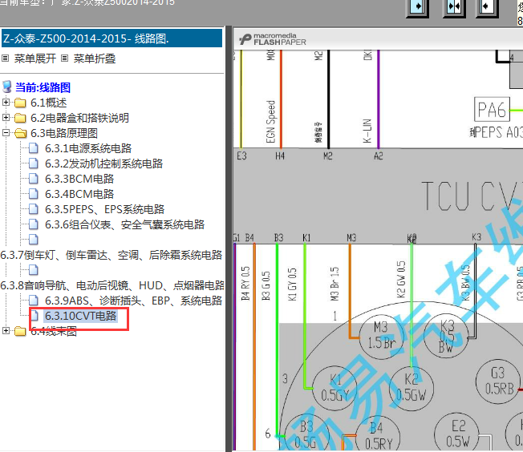Select the 当前:线路图 link
This screenshot has height=452, width=523.
(x=43, y=87)
